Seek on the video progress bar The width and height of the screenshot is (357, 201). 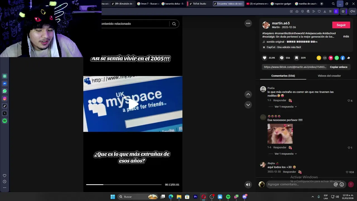coord(124,185)
